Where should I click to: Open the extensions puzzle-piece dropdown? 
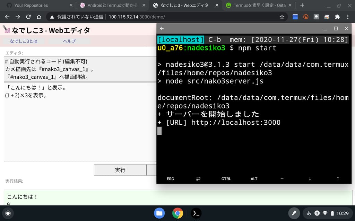click(336, 17)
